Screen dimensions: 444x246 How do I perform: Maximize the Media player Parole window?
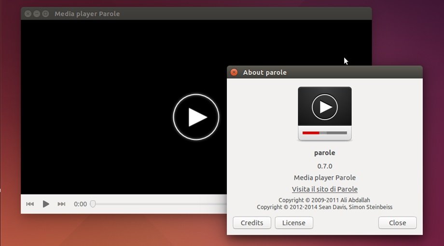(x=45, y=14)
